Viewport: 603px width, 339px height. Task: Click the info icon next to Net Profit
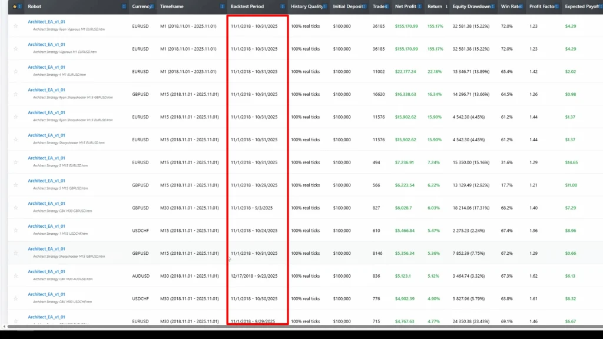click(420, 6)
